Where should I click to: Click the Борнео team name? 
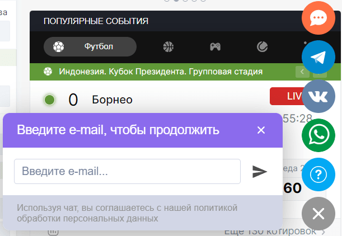112,100
